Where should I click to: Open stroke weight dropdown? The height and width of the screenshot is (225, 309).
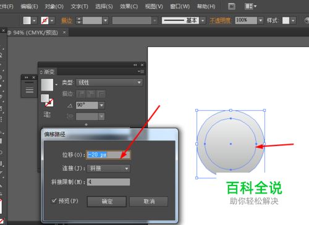point(106,20)
